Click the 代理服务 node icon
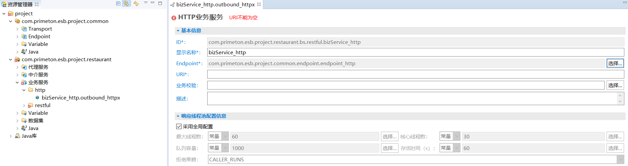This screenshot has width=628, height=166. point(24,67)
